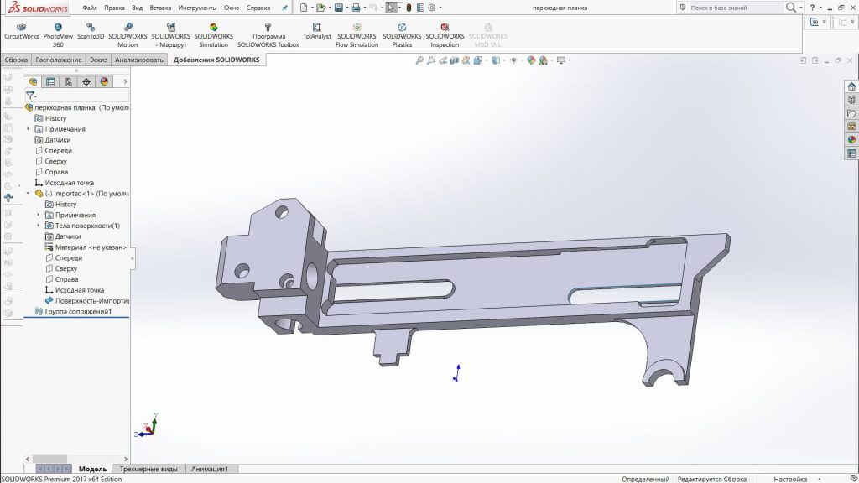Open the TolAnalyst add-in
This screenshot has height=483, width=859.
pos(316,31)
